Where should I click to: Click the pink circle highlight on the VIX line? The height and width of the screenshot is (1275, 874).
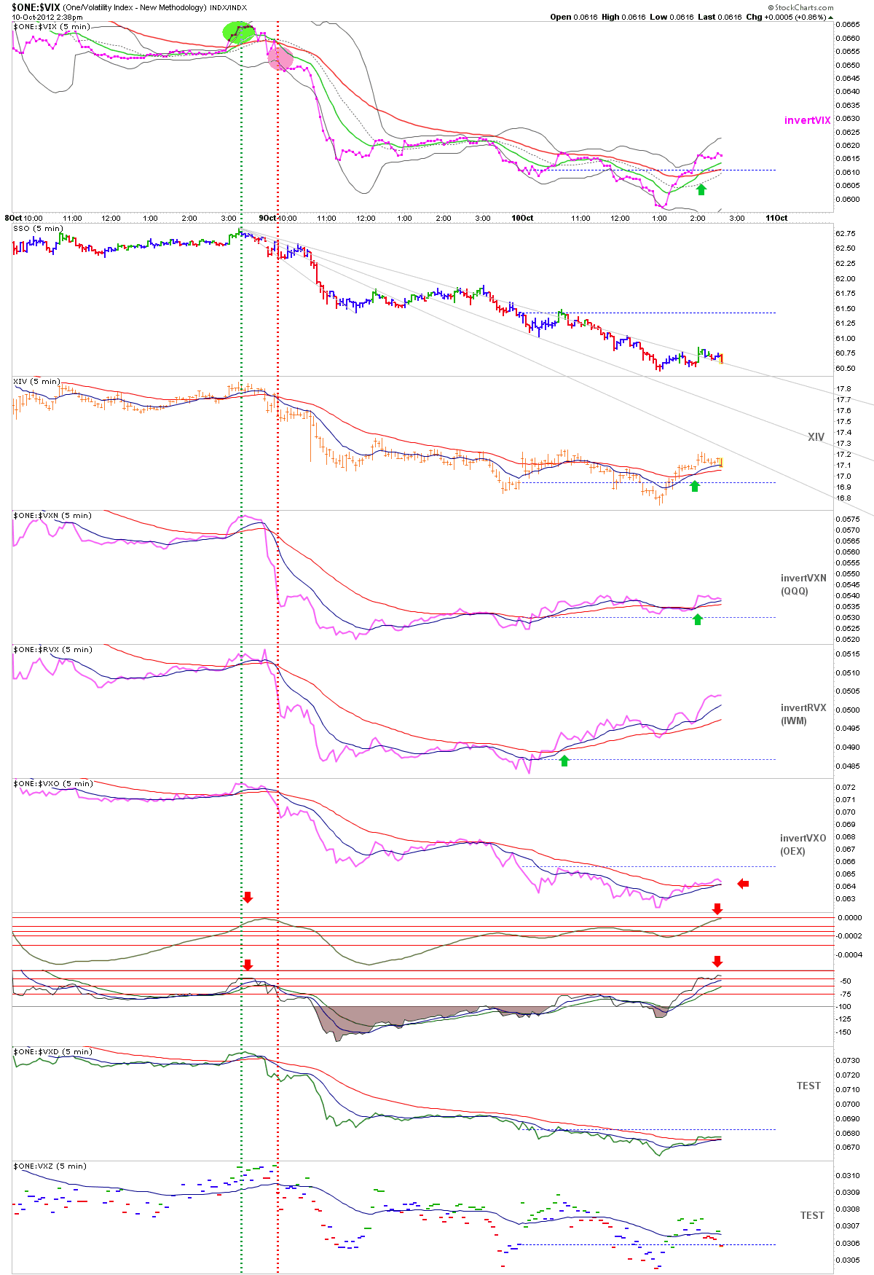click(280, 58)
